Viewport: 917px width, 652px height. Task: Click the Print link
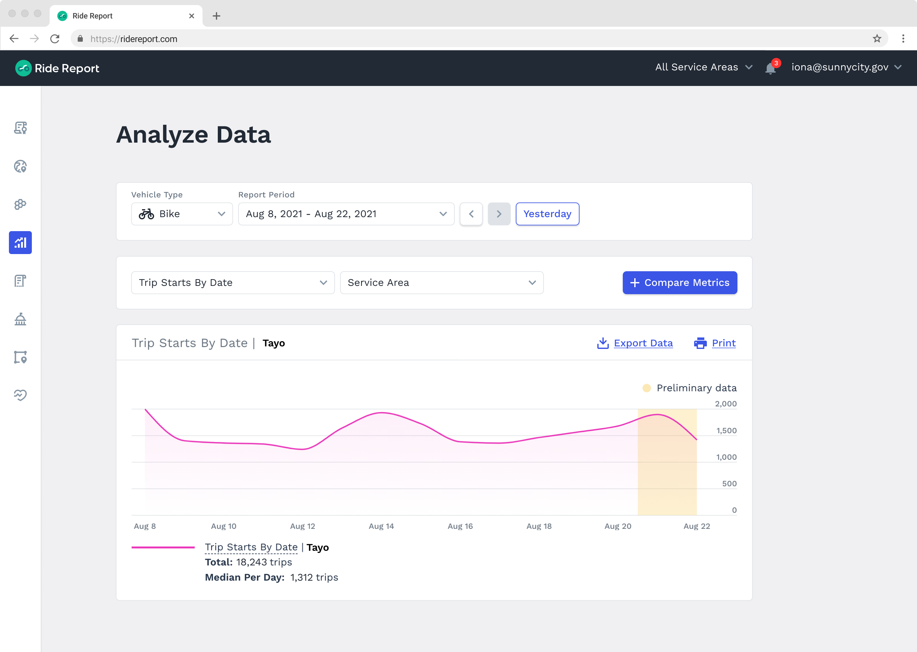(723, 343)
